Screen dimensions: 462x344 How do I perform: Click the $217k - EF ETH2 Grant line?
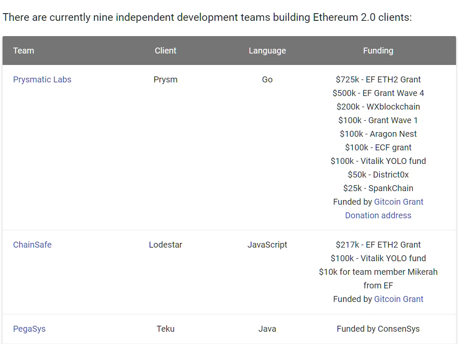point(378,245)
